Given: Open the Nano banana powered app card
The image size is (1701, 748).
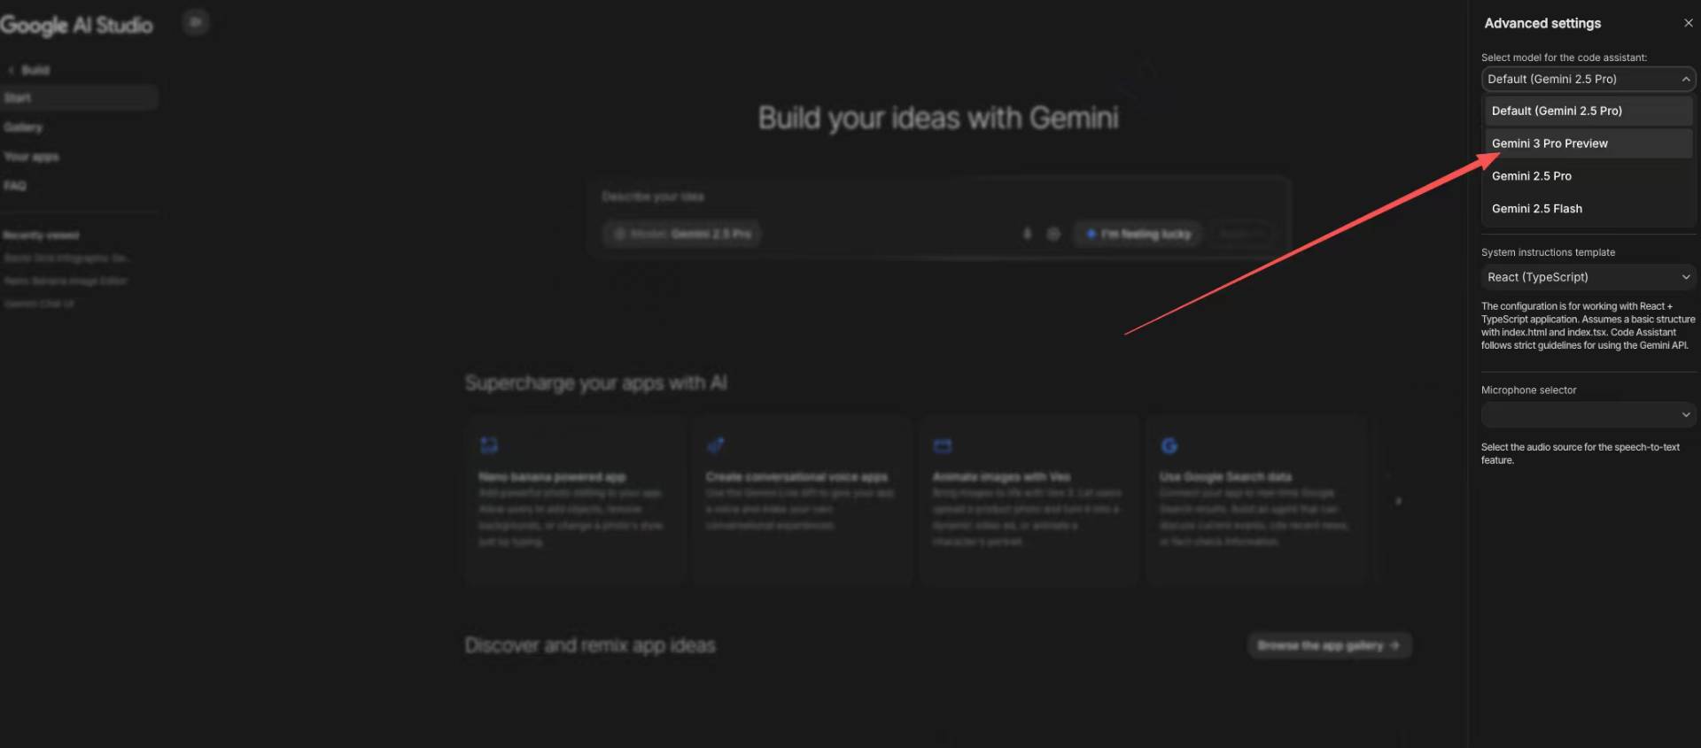Looking at the screenshot, I should [x=575, y=500].
